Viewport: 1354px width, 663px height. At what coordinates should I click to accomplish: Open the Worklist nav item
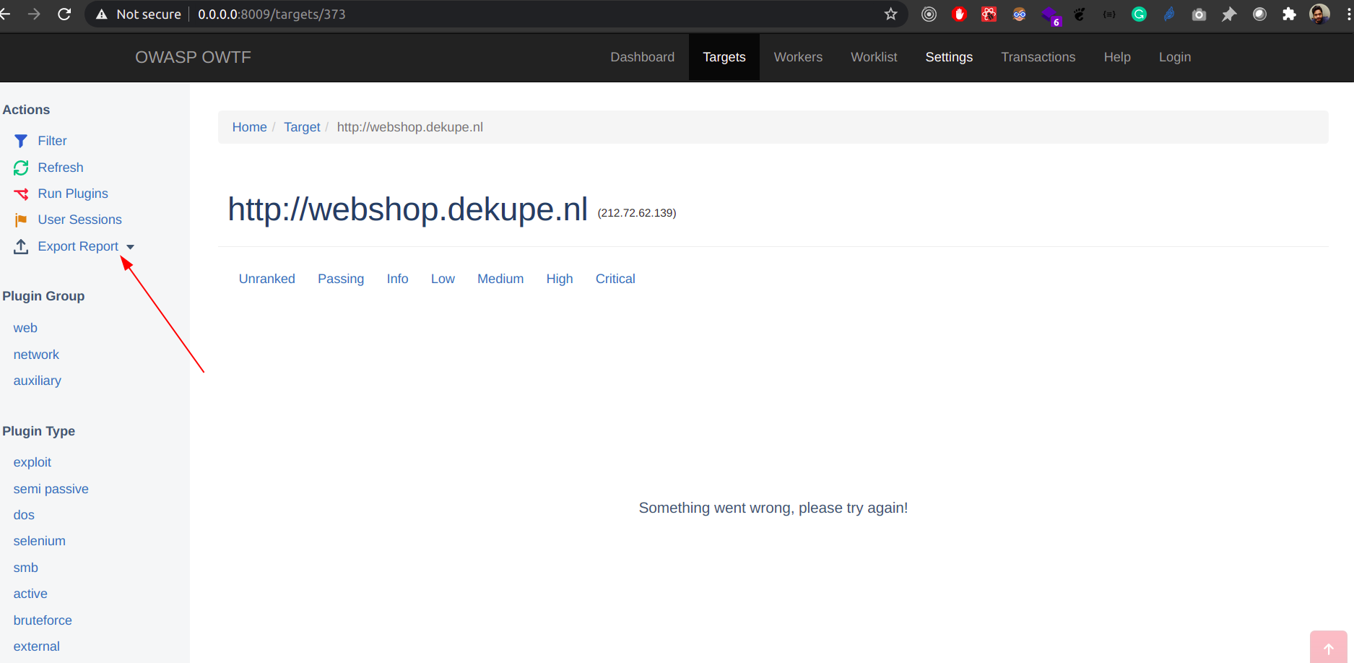click(874, 57)
